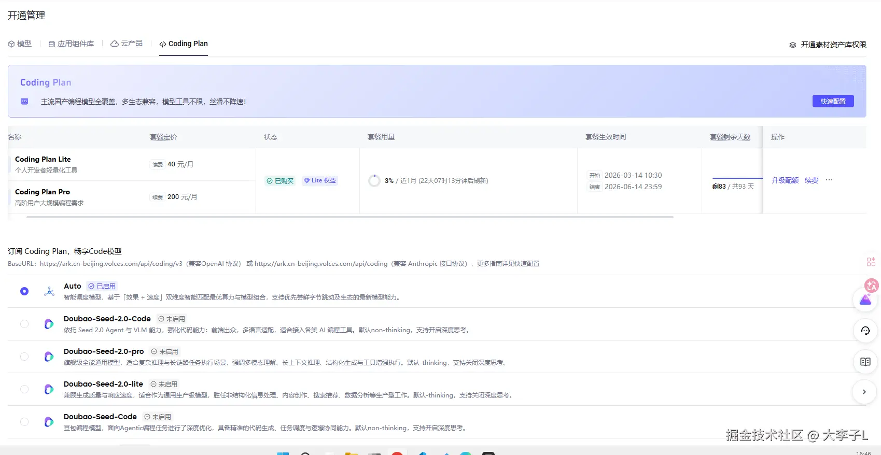The height and width of the screenshot is (455, 881).
Task: Click the code icon in Coding Plan banner
Action: coord(24,102)
